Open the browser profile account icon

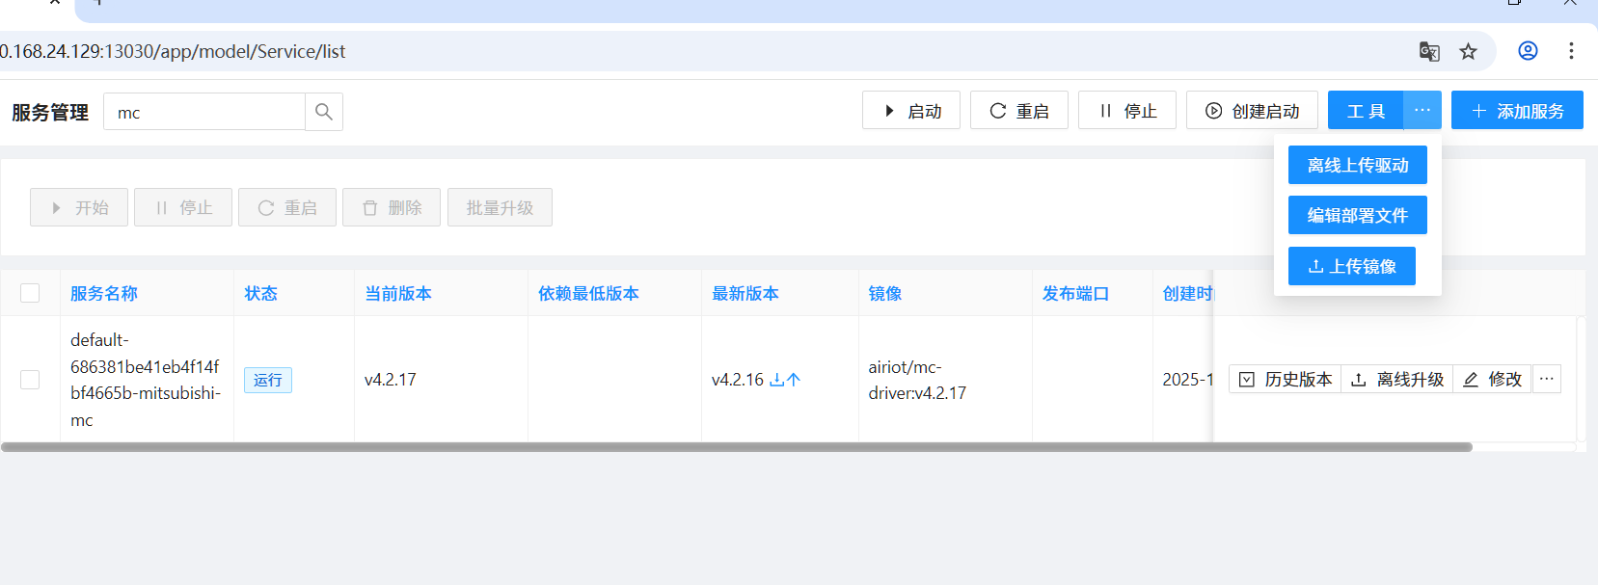click(1528, 51)
